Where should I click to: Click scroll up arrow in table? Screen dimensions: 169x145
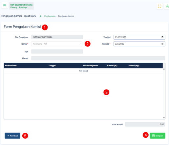pyautogui.click(x=164, y=70)
